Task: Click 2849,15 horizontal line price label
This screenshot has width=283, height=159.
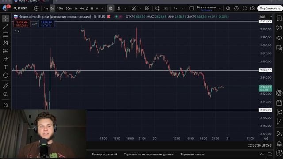Action: [x=265, y=70]
